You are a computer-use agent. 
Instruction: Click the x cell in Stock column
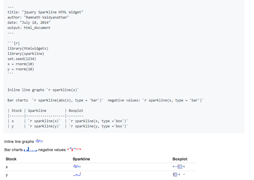(7, 167)
